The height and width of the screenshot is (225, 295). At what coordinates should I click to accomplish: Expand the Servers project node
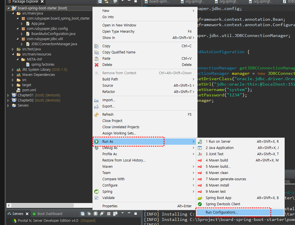(x=8, y=106)
